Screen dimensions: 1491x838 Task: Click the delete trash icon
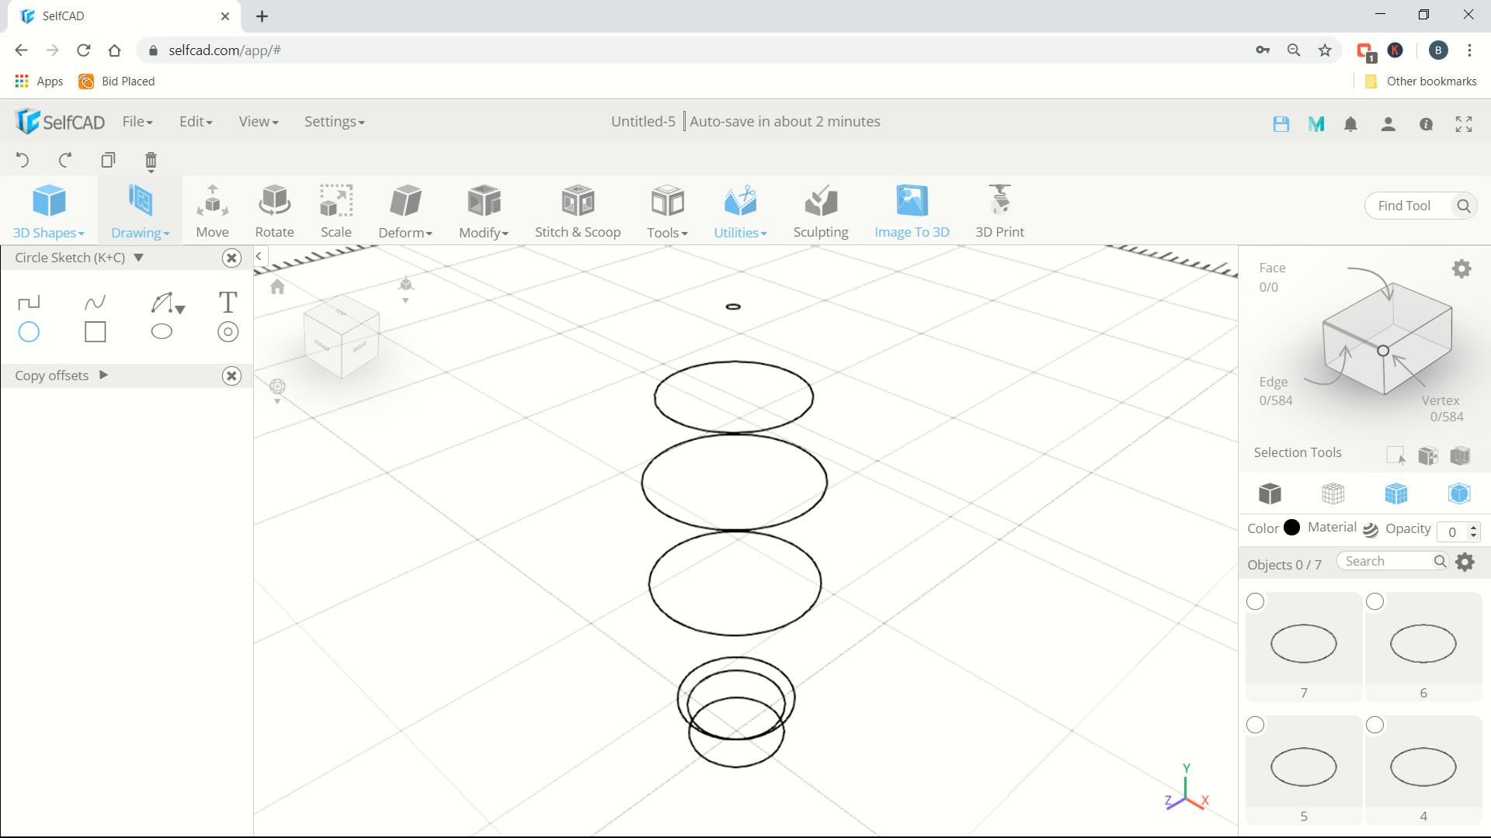tap(151, 161)
